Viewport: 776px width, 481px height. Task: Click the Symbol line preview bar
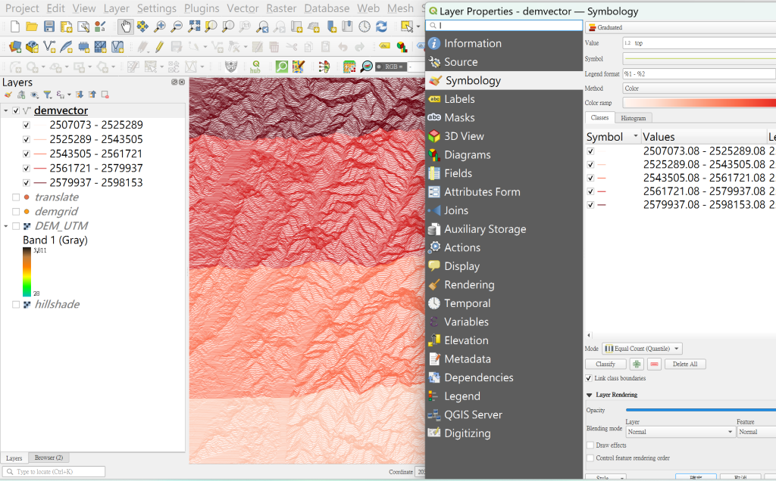tap(699, 59)
